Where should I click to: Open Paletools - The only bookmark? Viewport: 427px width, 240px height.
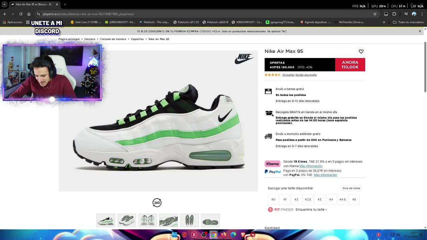click(x=154, y=22)
